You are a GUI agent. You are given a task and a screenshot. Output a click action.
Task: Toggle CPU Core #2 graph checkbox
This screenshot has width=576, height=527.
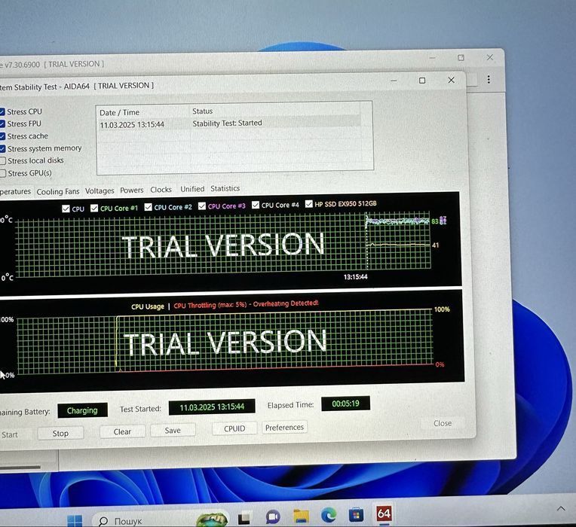(x=148, y=207)
